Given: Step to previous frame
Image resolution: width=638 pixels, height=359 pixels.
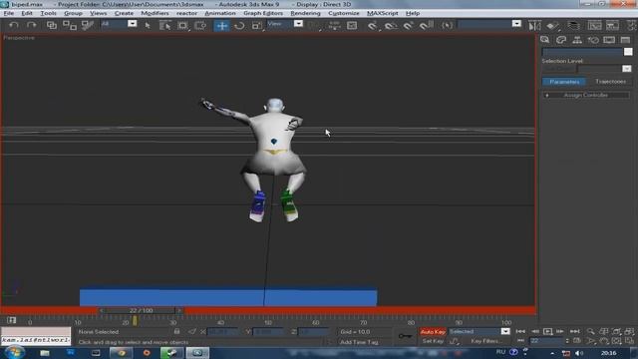Looking at the screenshot, I should click(535, 331).
